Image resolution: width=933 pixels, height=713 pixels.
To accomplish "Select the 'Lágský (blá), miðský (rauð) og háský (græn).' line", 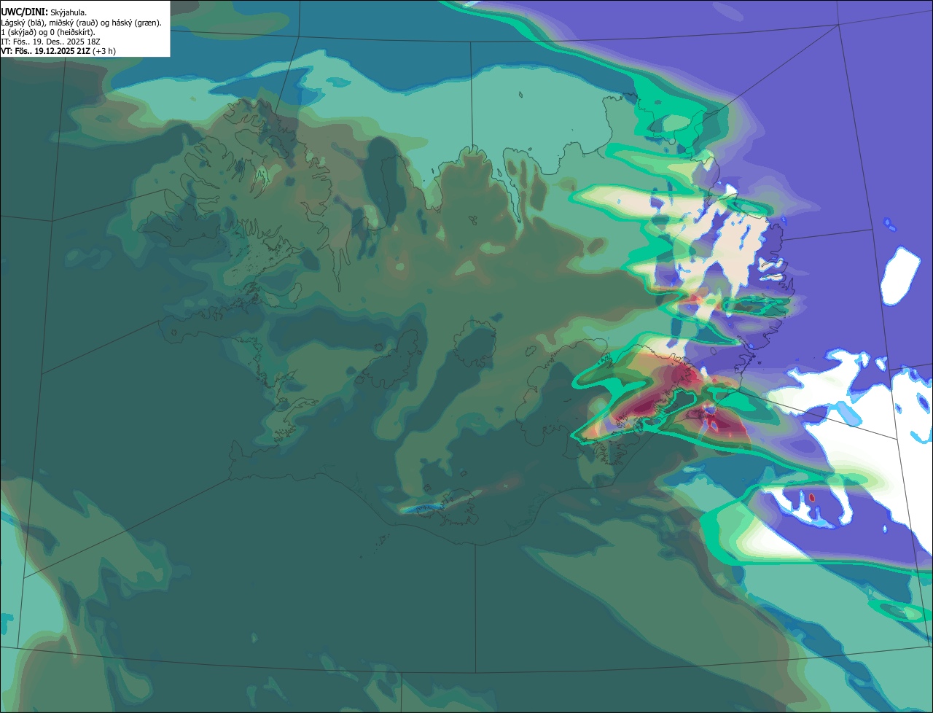I will click(82, 22).
